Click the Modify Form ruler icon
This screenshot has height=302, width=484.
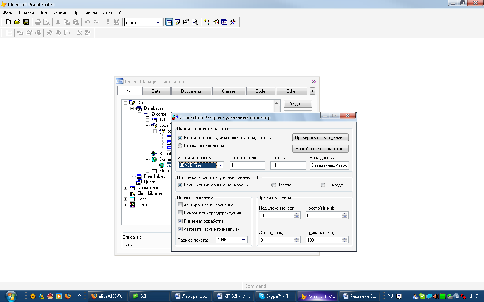coord(116,22)
